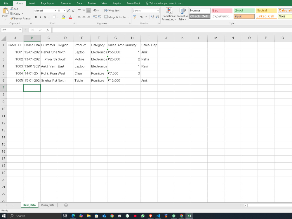The width and height of the screenshot is (292, 219).
Task: Apply the Good cell style
Action: click(244, 11)
